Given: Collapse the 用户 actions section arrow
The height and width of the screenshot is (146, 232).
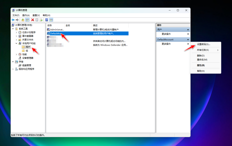Looking at the screenshot, I should (x=188, y=30).
